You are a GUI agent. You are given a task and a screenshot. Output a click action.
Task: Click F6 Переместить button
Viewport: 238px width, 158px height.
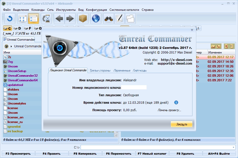point(119,154)
